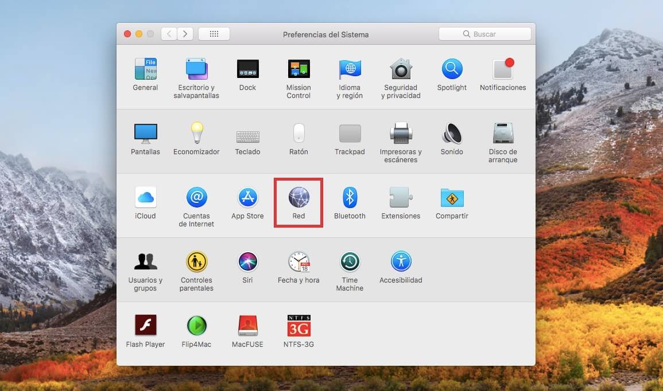This screenshot has height=391, width=663.
Task: Go back with the left arrow button
Action: (x=169, y=34)
